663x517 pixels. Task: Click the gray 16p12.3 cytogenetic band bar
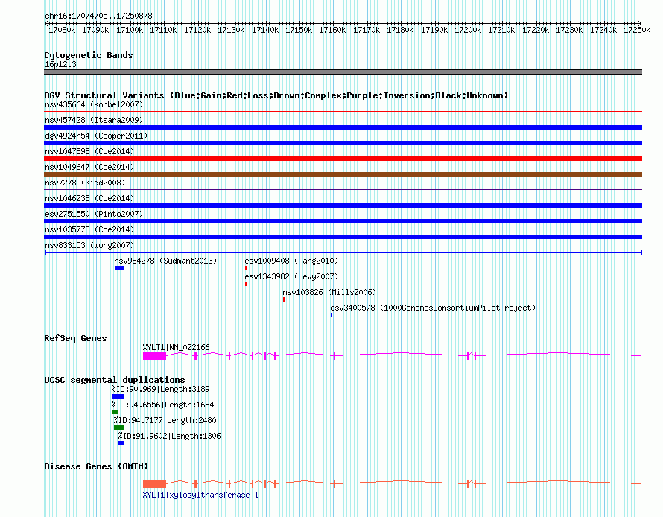[343, 72]
